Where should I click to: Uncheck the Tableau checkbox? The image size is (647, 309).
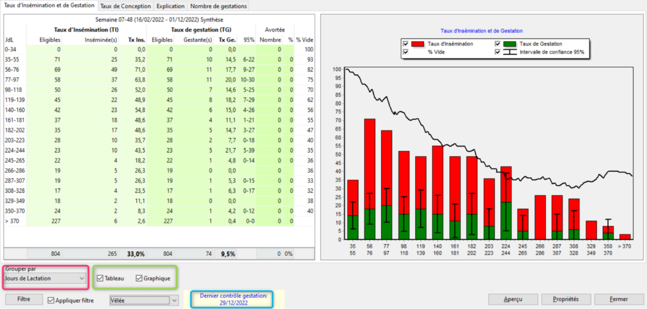(102, 278)
